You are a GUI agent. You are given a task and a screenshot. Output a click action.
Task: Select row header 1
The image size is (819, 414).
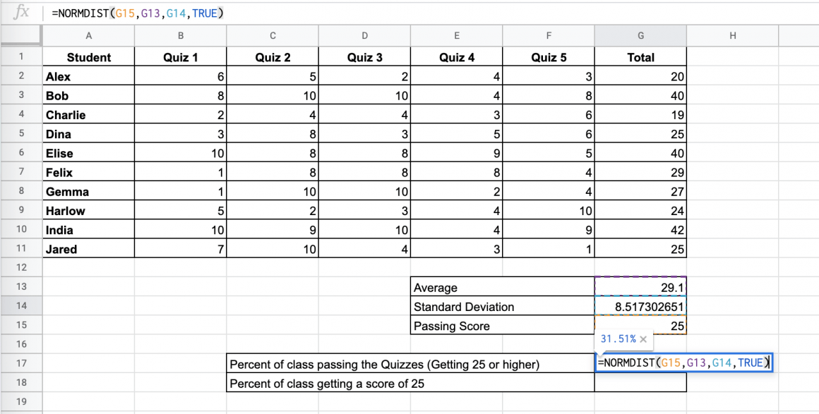tap(20, 57)
